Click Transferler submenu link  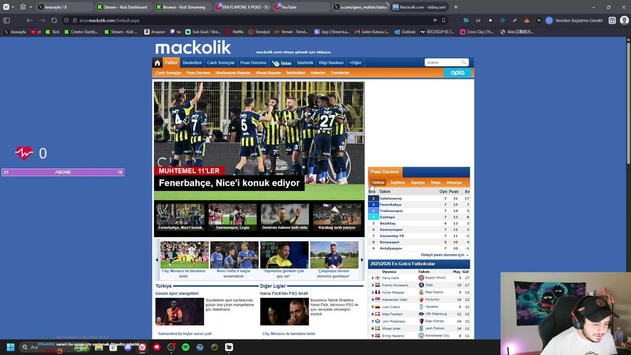(340, 72)
